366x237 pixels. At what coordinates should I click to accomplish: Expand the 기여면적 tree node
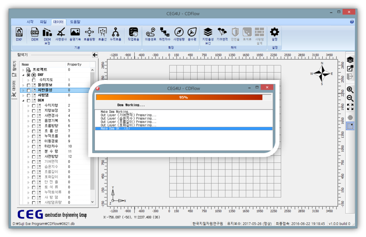click(29, 162)
